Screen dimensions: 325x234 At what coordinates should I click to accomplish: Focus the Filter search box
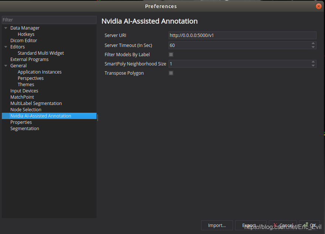(49, 20)
